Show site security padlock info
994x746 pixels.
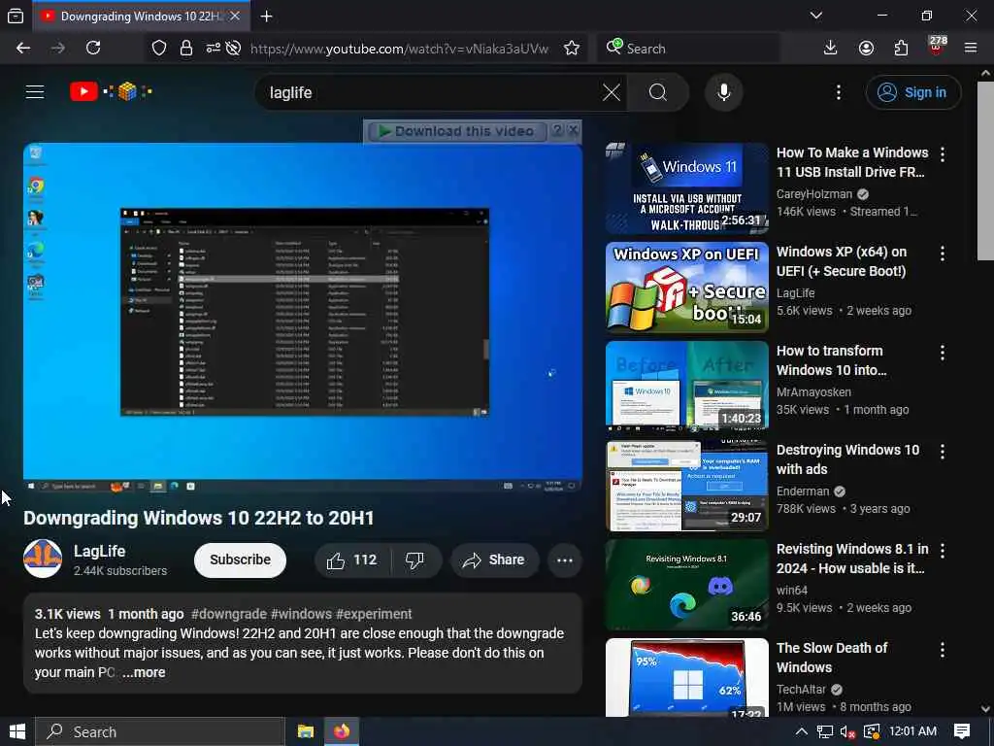pyautogui.click(x=185, y=49)
